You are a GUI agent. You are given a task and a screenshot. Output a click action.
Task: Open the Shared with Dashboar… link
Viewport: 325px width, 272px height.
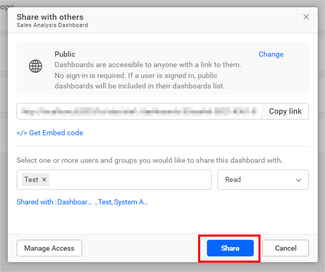pos(54,202)
